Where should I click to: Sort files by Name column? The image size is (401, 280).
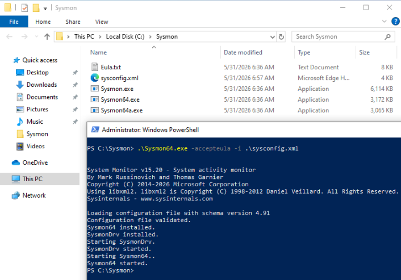(x=98, y=52)
